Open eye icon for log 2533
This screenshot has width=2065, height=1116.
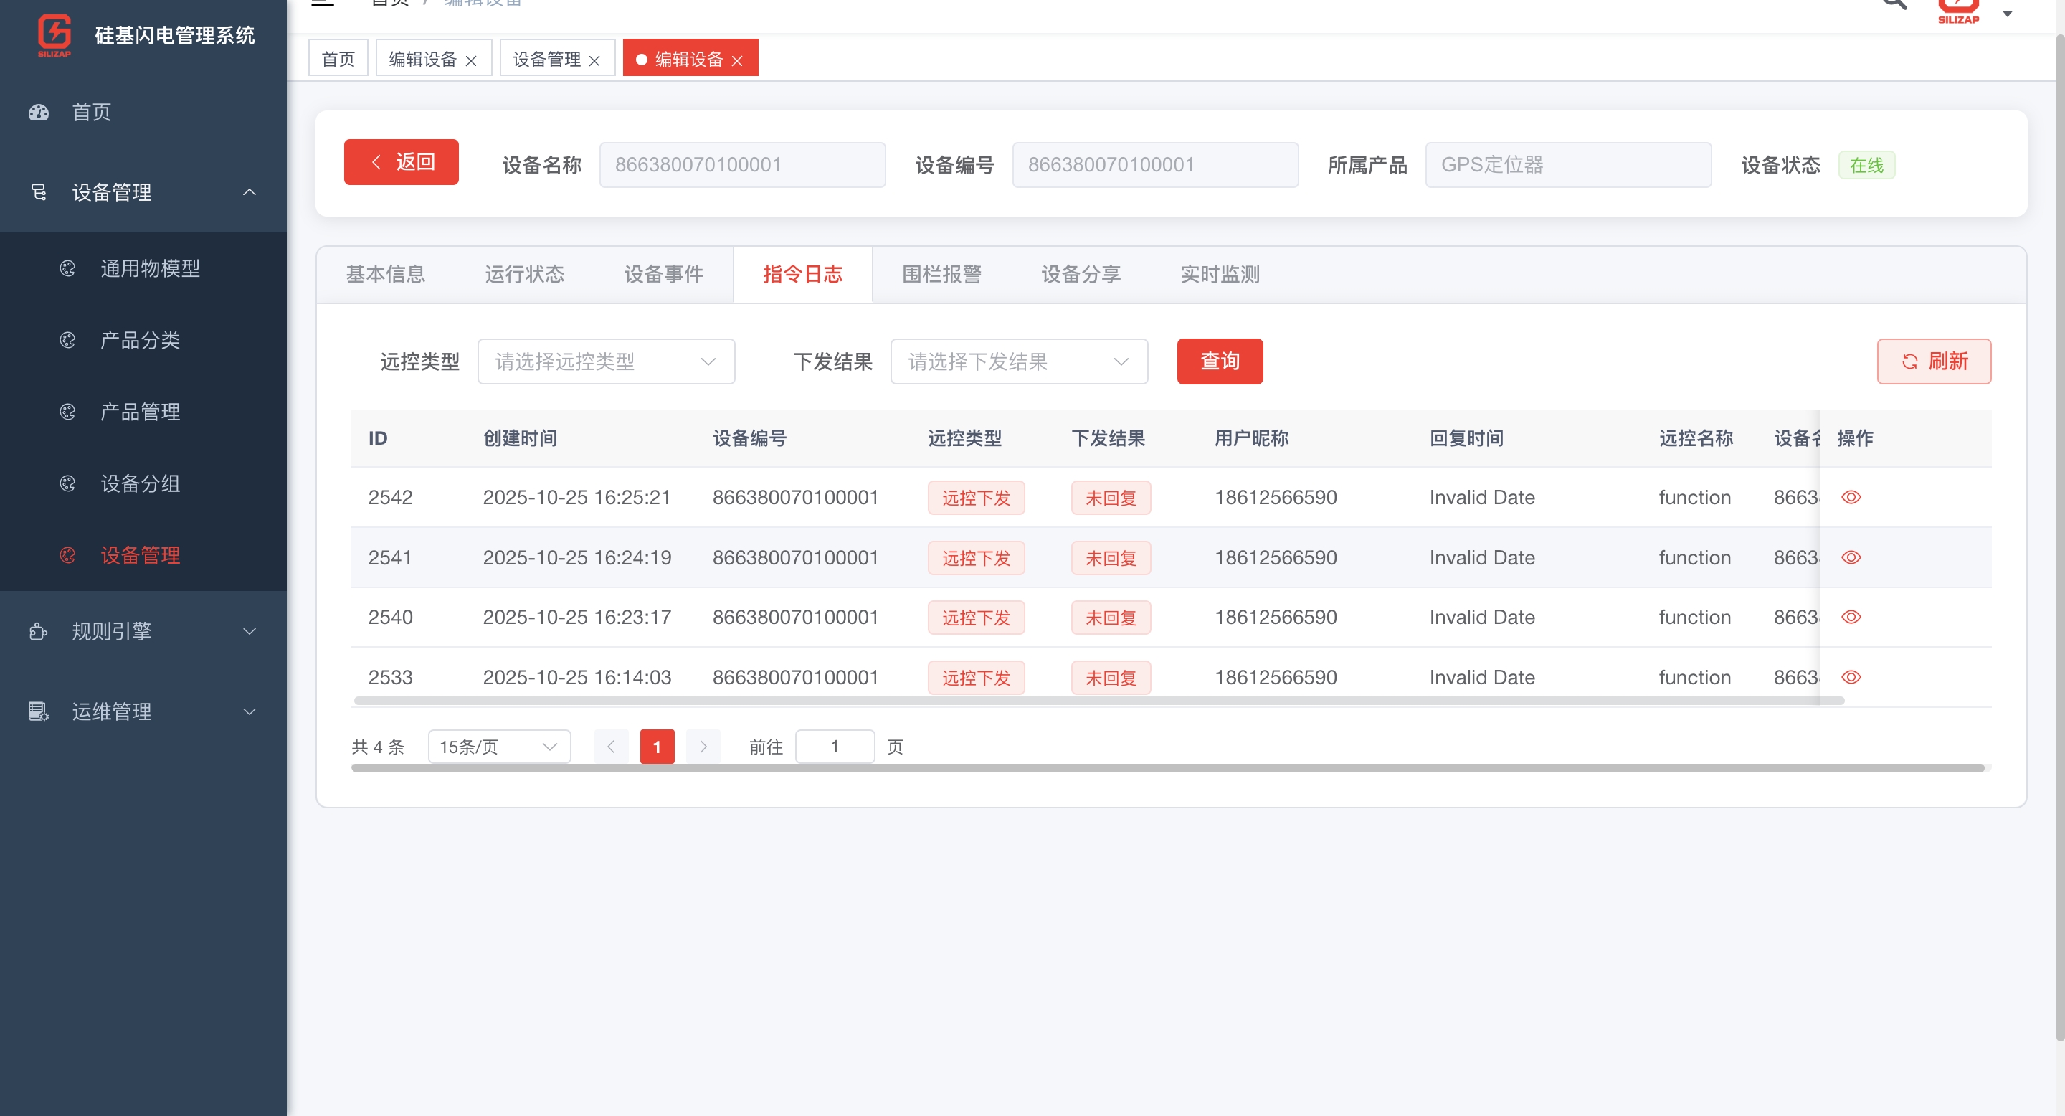(x=1851, y=678)
